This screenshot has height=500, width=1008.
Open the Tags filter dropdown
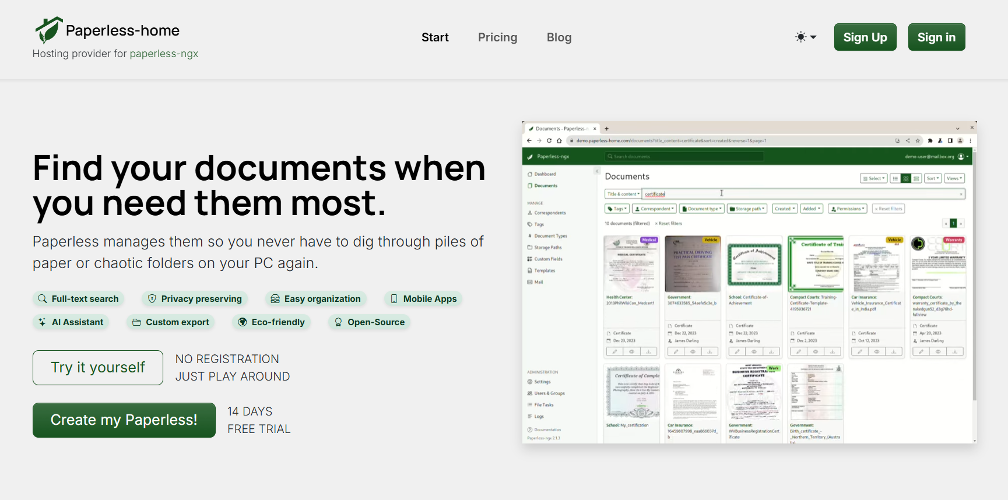pyautogui.click(x=617, y=209)
